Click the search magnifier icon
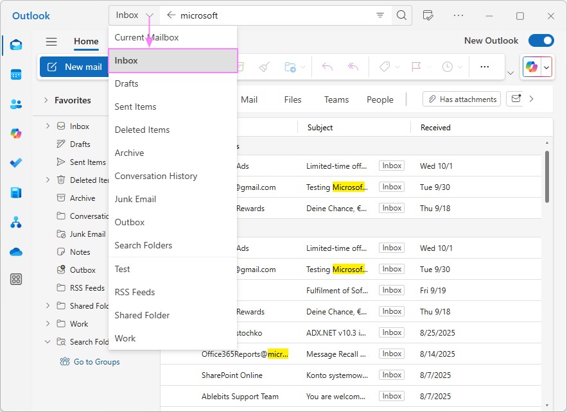The image size is (567, 412). 401,15
